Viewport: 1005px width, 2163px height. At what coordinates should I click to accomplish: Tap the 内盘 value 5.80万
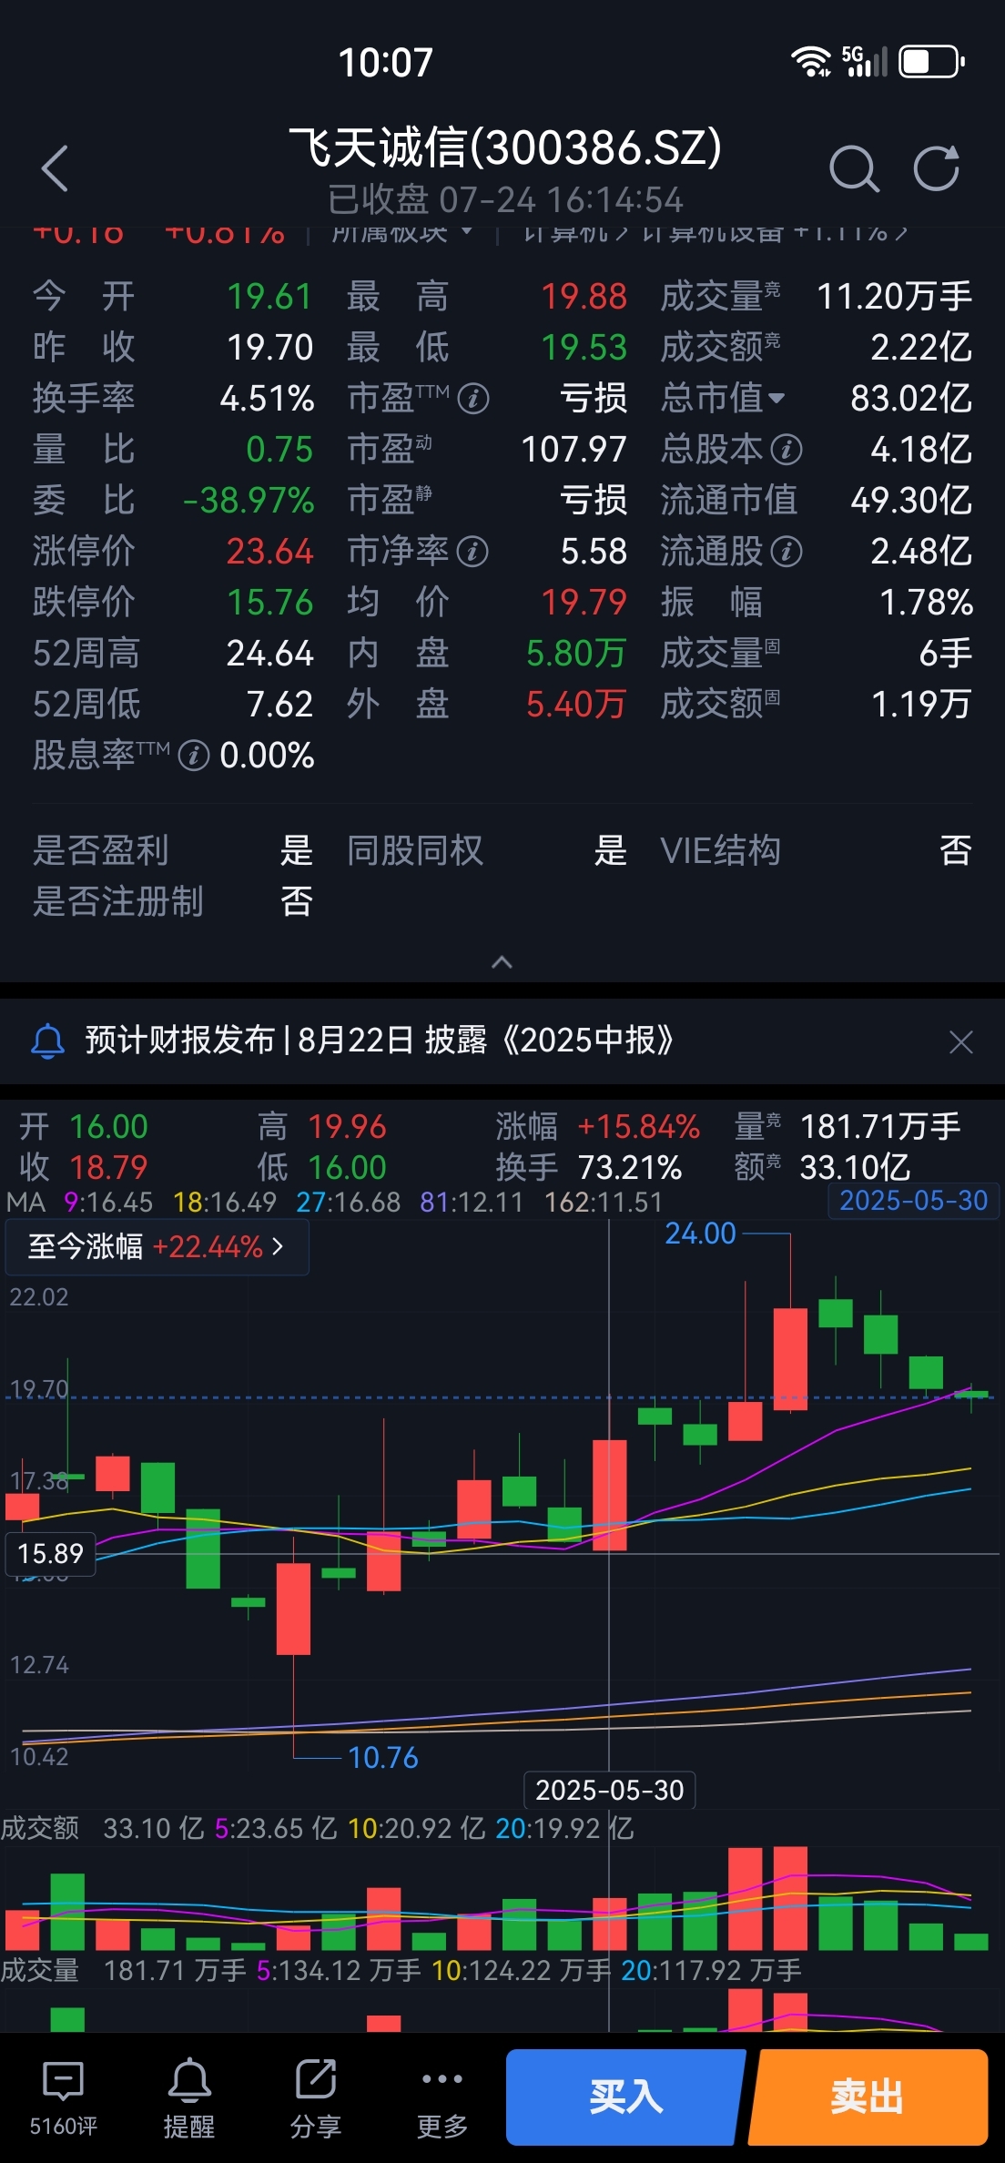[x=576, y=654]
